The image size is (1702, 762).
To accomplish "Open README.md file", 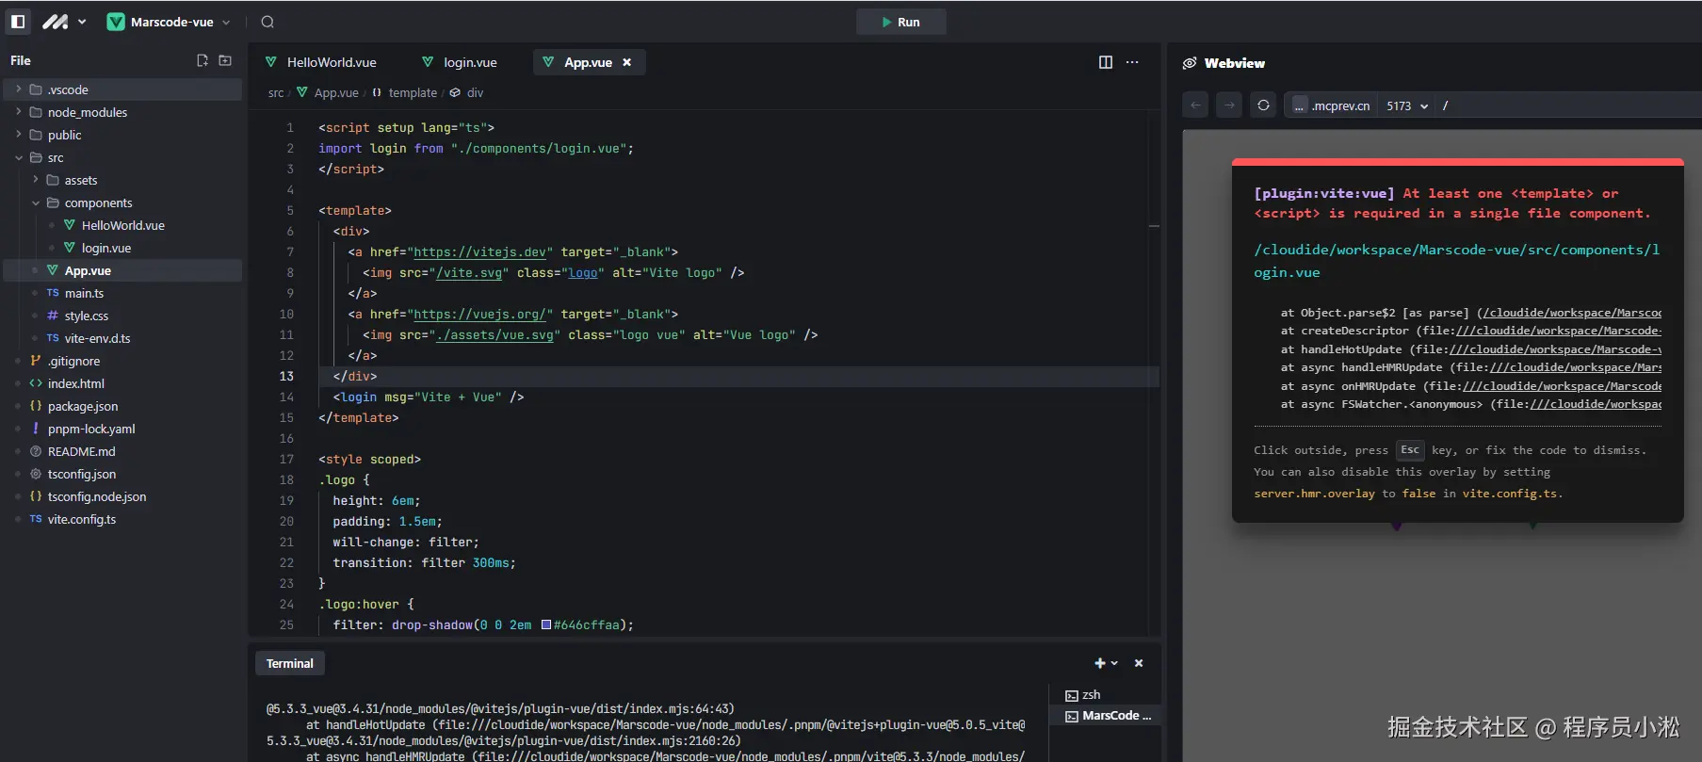I will coord(122,451).
